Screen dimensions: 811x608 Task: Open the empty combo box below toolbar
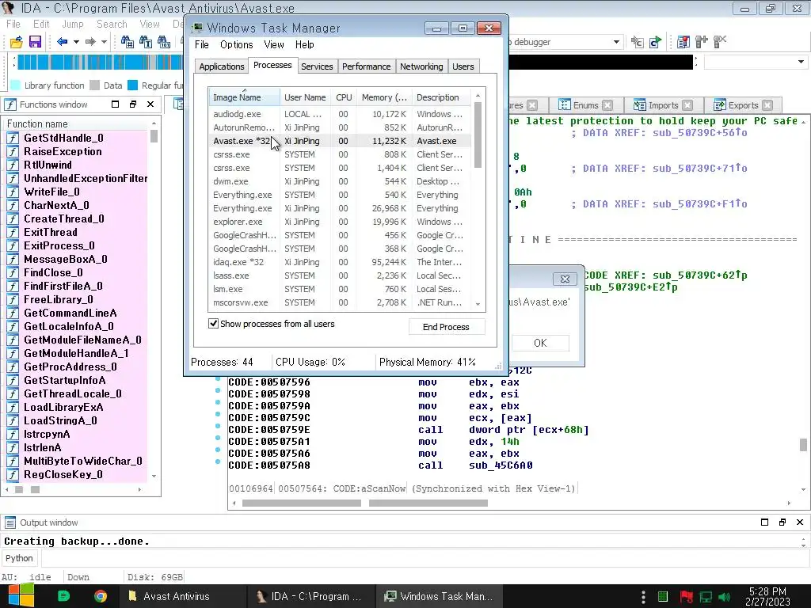pyautogui.click(x=755, y=62)
